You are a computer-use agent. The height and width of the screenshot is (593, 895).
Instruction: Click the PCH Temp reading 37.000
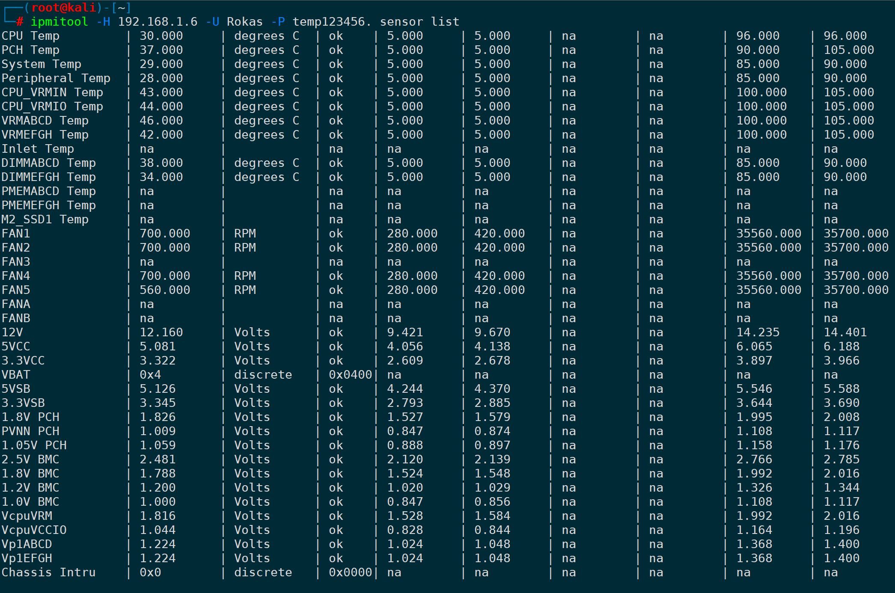(161, 50)
